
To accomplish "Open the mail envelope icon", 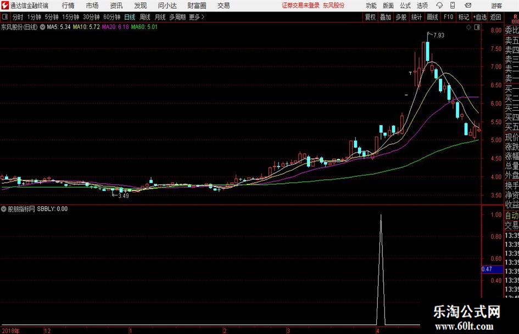I will coord(468,5).
